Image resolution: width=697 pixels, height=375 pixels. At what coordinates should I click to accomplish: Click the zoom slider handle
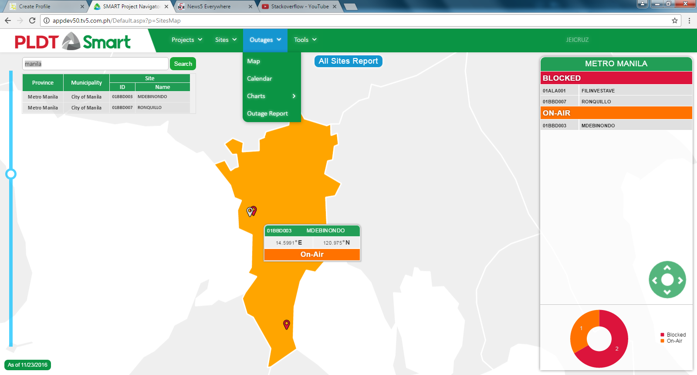click(11, 174)
